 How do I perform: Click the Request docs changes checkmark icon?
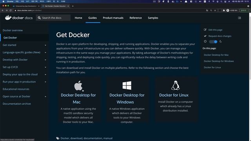click(205, 36)
